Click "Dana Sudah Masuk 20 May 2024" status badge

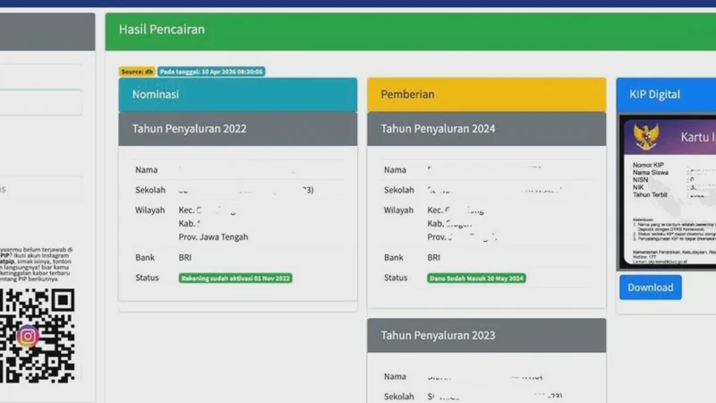pyautogui.click(x=476, y=279)
